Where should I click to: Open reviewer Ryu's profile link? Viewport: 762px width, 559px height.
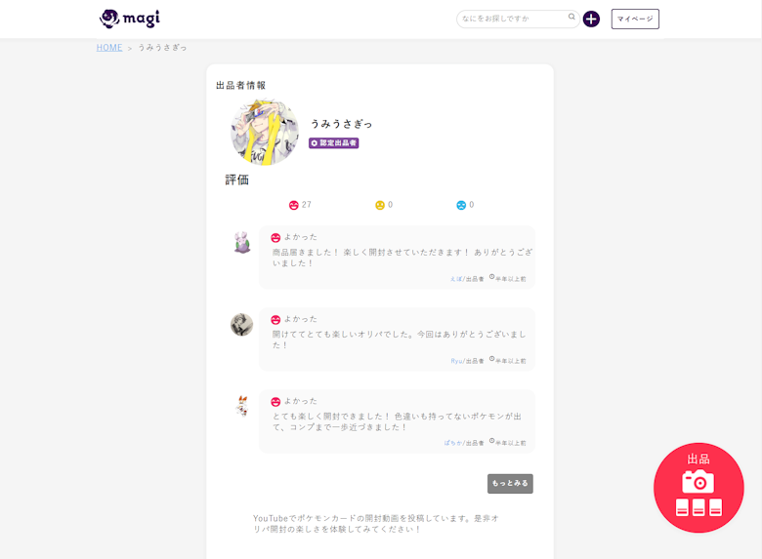pos(456,361)
